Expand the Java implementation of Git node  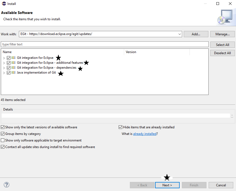pyautogui.click(x=4, y=73)
